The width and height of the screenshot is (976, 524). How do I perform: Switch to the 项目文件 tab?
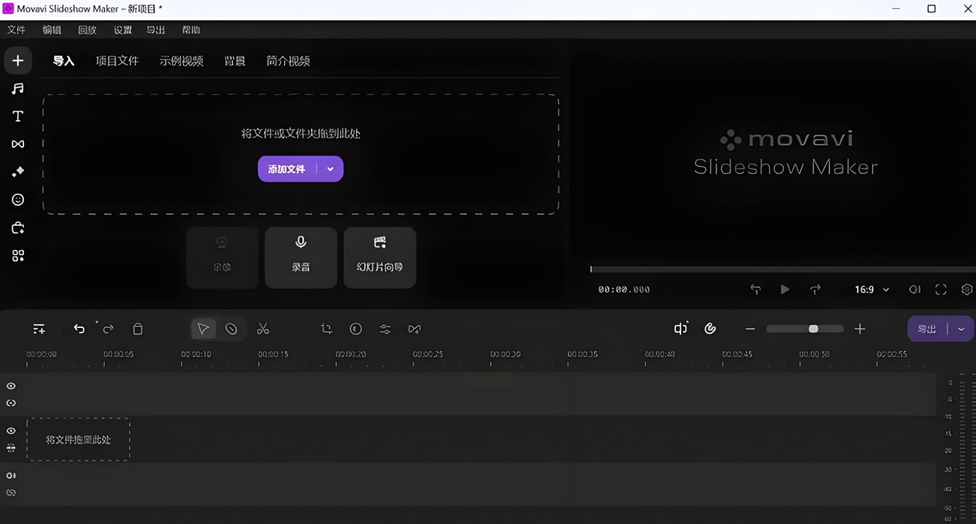coord(117,61)
